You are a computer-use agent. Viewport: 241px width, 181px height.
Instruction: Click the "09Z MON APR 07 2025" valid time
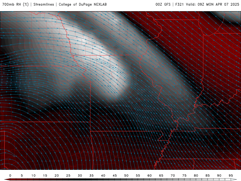coord(218,4)
